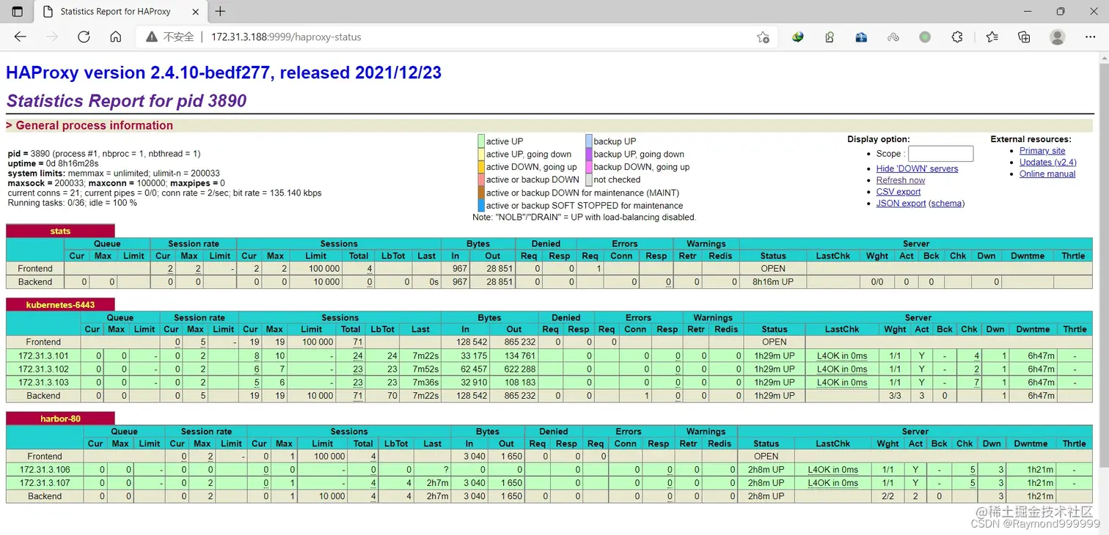Open the Online manual link
This screenshot has height=535, width=1109.
point(1047,174)
